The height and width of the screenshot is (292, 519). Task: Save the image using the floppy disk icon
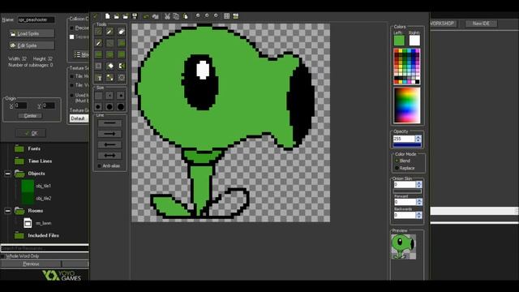[x=135, y=16]
